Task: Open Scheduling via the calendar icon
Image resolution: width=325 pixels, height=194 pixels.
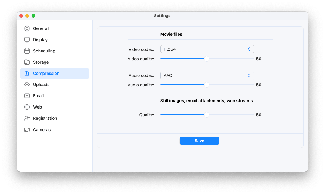Action: click(x=27, y=51)
